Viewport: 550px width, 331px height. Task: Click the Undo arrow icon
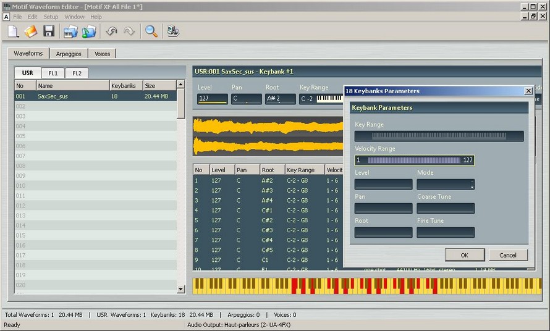click(111, 31)
